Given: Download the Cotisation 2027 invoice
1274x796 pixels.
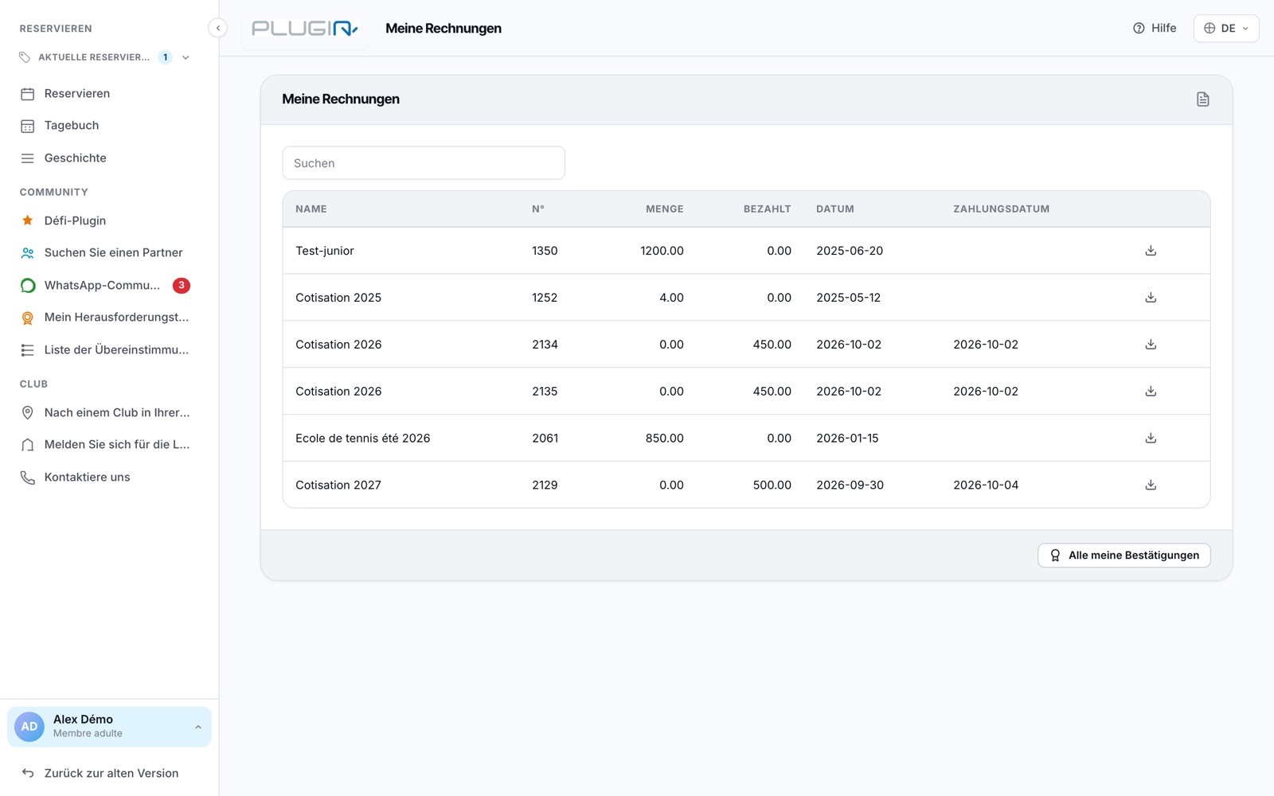Looking at the screenshot, I should [1151, 485].
